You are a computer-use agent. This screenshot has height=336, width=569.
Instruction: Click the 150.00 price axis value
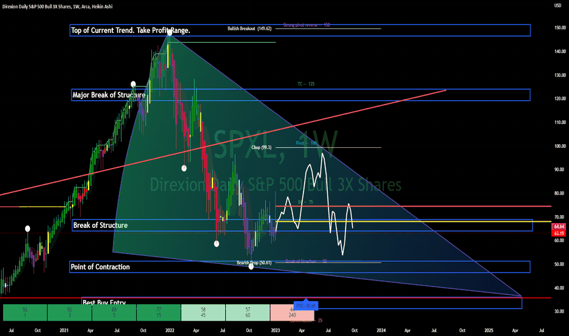coord(560,27)
